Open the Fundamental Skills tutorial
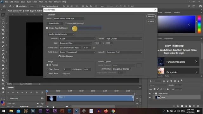 pyautogui.click(x=179, y=62)
